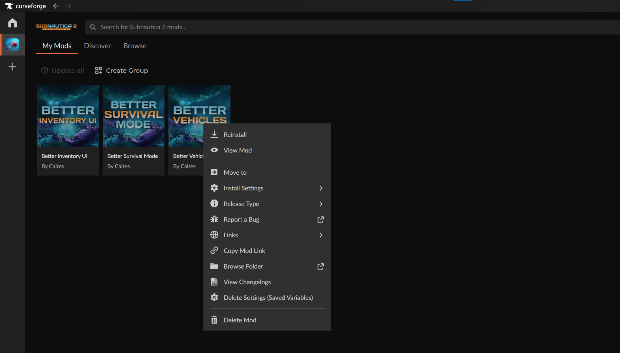Expand the Release Type submenu chevron

(x=321, y=204)
